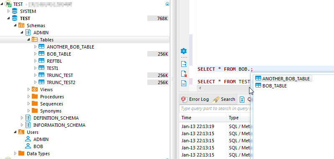Image resolution: width=334 pixels, height=159 pixels.
Task: Switch to the Search tab
Action: [224, 100]
